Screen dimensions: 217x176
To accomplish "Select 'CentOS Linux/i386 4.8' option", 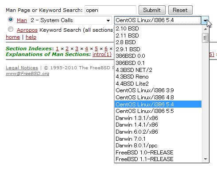I will (158, 97).
